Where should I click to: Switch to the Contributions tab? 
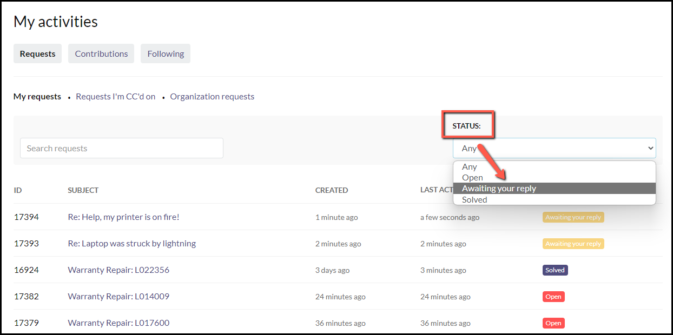(x=101, y=53)
